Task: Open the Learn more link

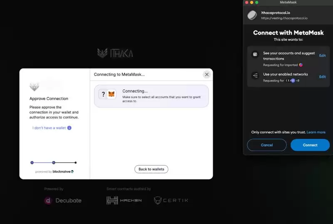Action: pyautogui.click(x=316, y=132)
